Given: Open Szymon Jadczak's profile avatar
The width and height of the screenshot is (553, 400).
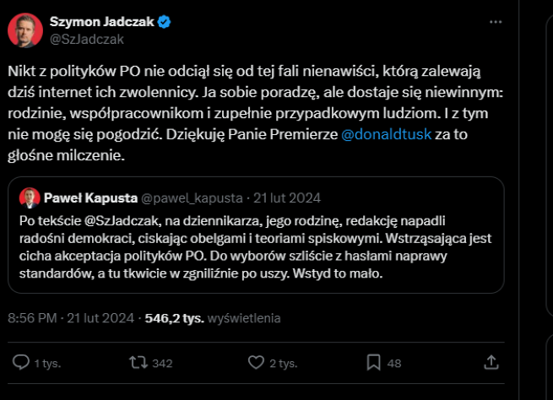Looking at the screenshot, I should tap(25, 30).
